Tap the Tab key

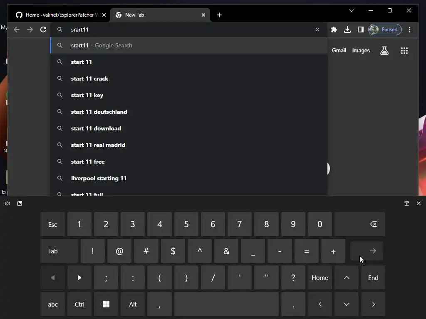coord(59,251)
